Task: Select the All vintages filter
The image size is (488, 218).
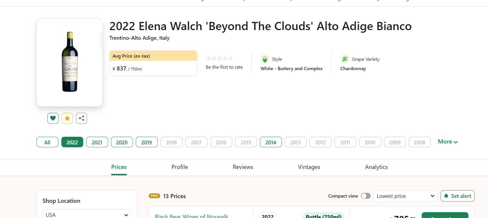Action: pyautogui.click(x=47, y=142)
